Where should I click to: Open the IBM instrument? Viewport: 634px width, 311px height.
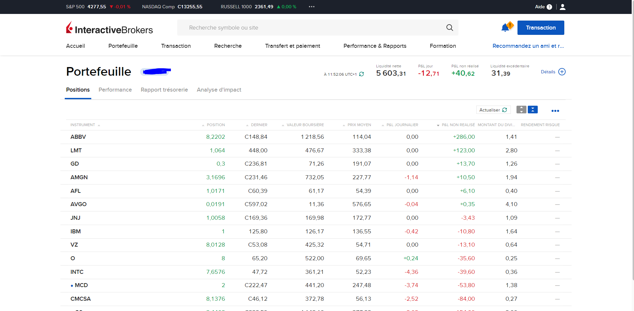[75, 231]
